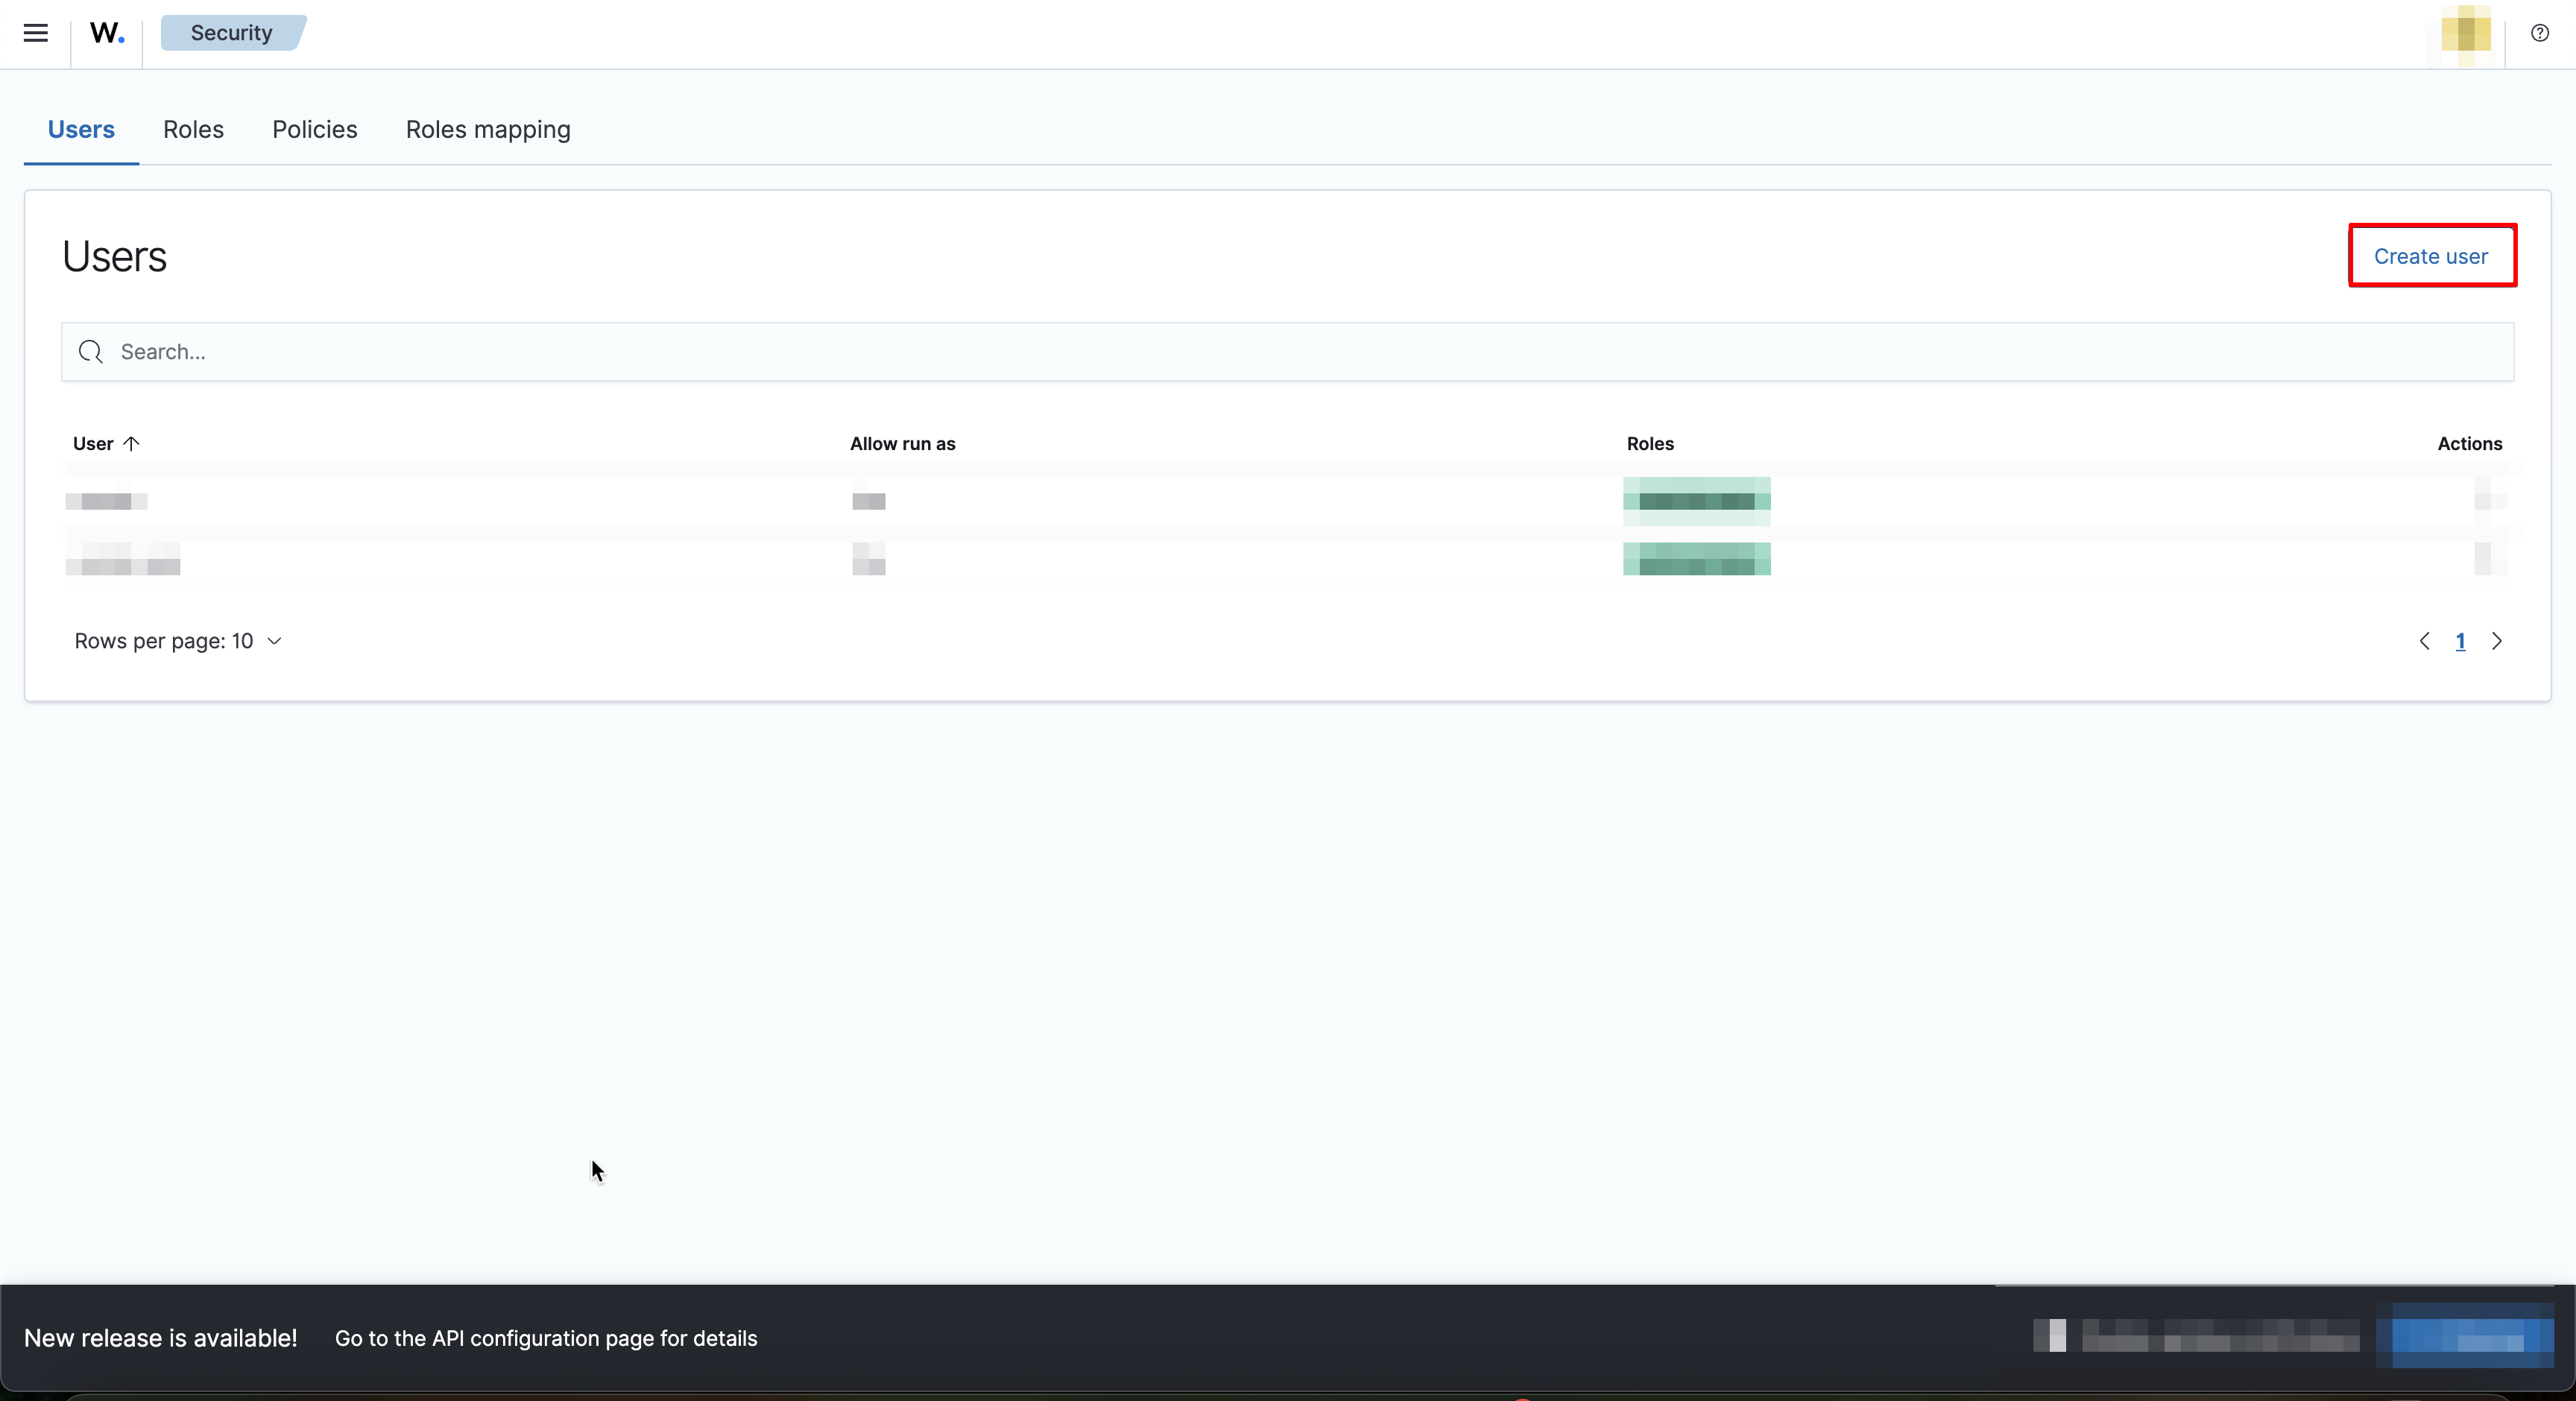Open the API configuration page link
2576x1401 pixels.
546,1339
